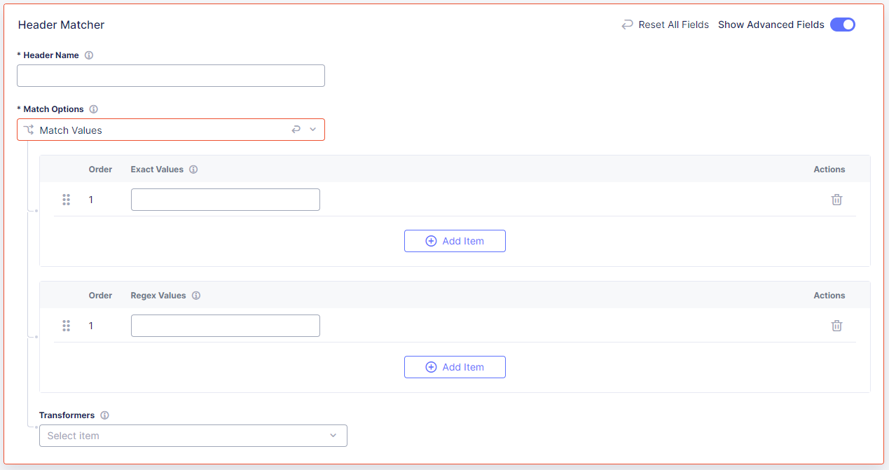Click Reset All Fields
Viewport: 889px width, 470px height.
click(673, 24)
